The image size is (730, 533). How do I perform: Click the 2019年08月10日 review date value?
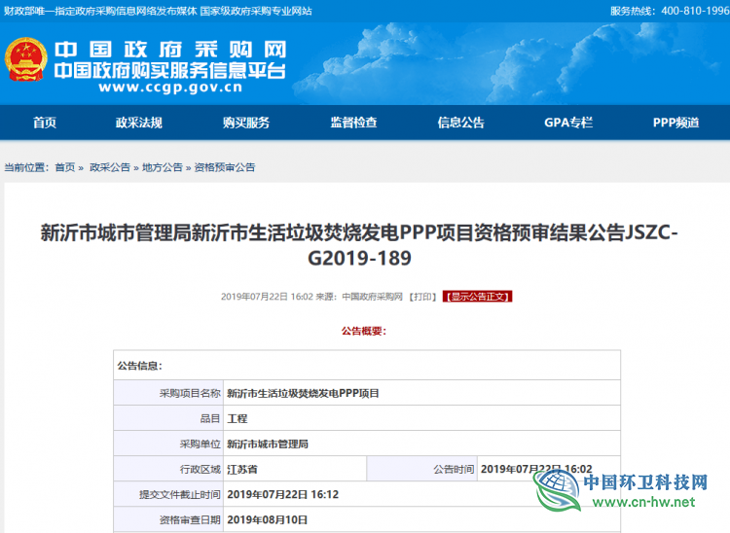[x=268, y=520]
